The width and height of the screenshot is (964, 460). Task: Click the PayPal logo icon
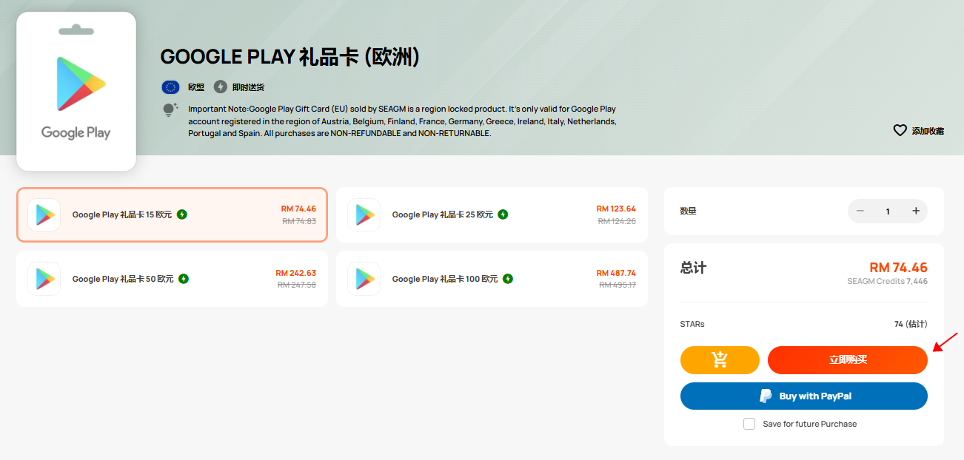(x=766, y=396)
